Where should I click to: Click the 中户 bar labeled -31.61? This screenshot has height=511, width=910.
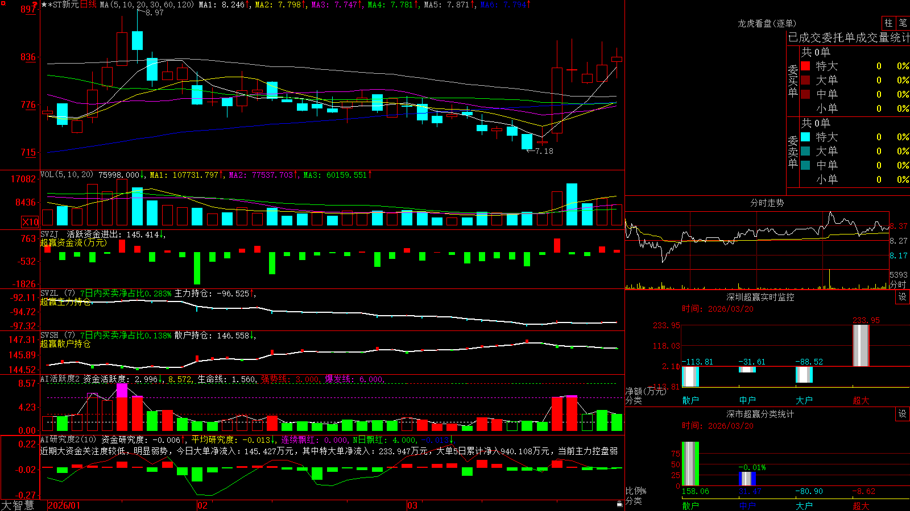[x=747, y=370]
